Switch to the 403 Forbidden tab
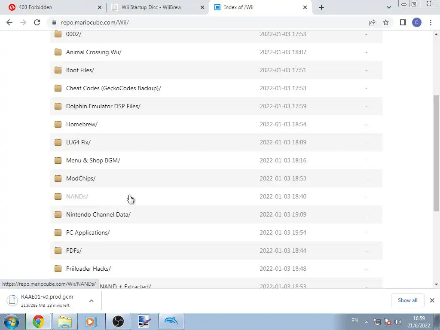440x330 pixels. pos(53,7)
